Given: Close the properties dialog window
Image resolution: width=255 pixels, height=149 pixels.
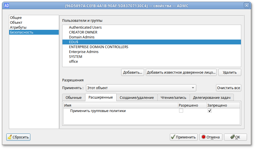Looking at the screenshot, I should coord(246,5).
